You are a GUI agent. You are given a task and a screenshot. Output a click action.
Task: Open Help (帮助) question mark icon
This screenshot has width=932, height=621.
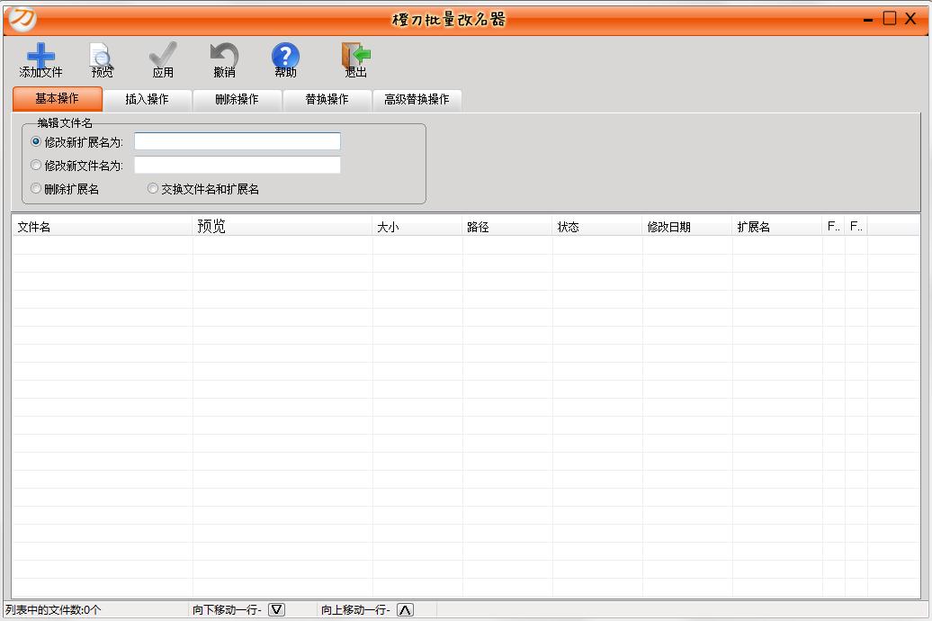tap(285, 56)
